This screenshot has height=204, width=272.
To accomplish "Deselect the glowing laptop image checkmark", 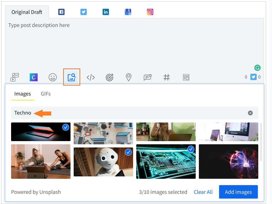I will point(66,127).
